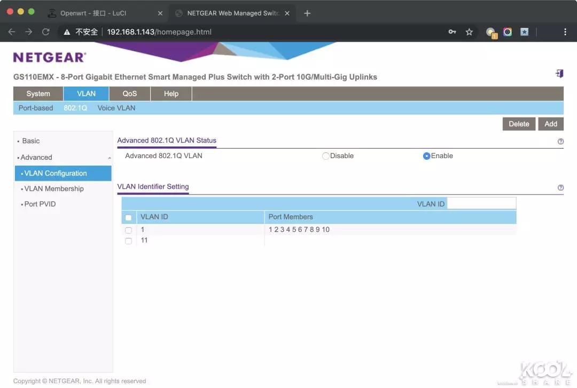Select the Disable radio button
The height and width of the screenshot is (388, 577).
(326, 156)
